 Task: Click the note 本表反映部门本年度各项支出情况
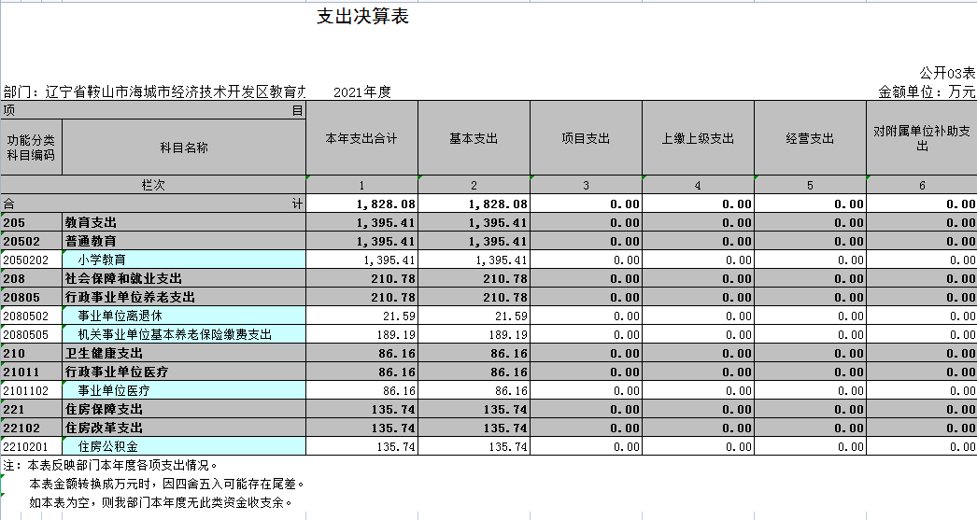111,465
